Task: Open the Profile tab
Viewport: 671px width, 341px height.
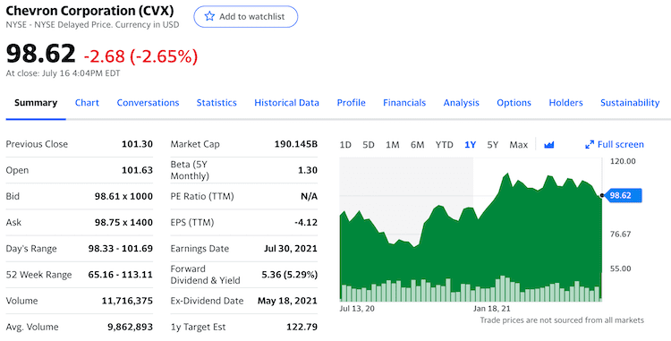Action: 352,103
